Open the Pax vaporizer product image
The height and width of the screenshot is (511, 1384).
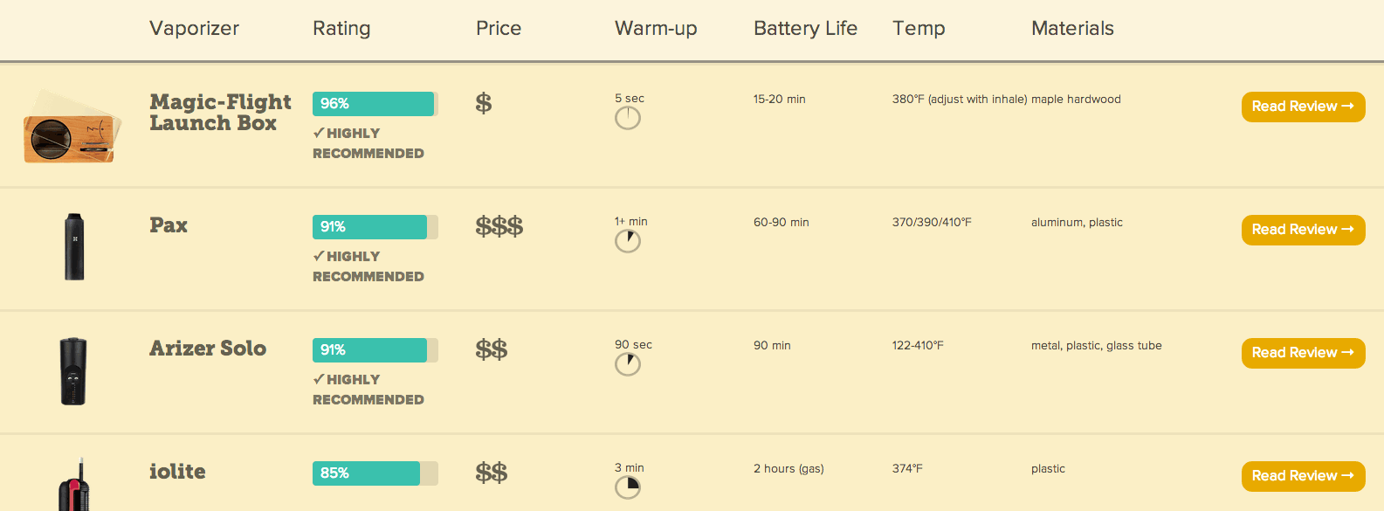74,247
